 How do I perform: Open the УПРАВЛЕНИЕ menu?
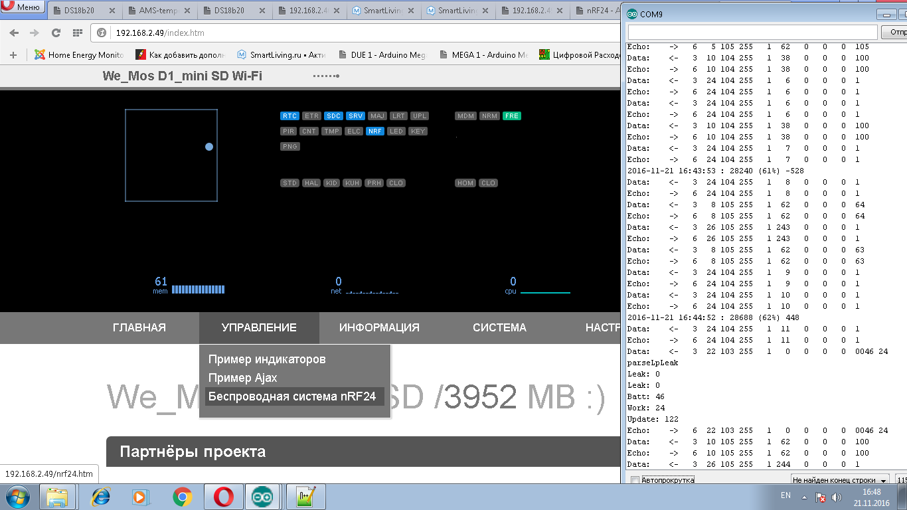pyautogui.click(x=259, y=327)
